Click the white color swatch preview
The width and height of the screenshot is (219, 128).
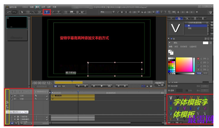pos(206,43)
